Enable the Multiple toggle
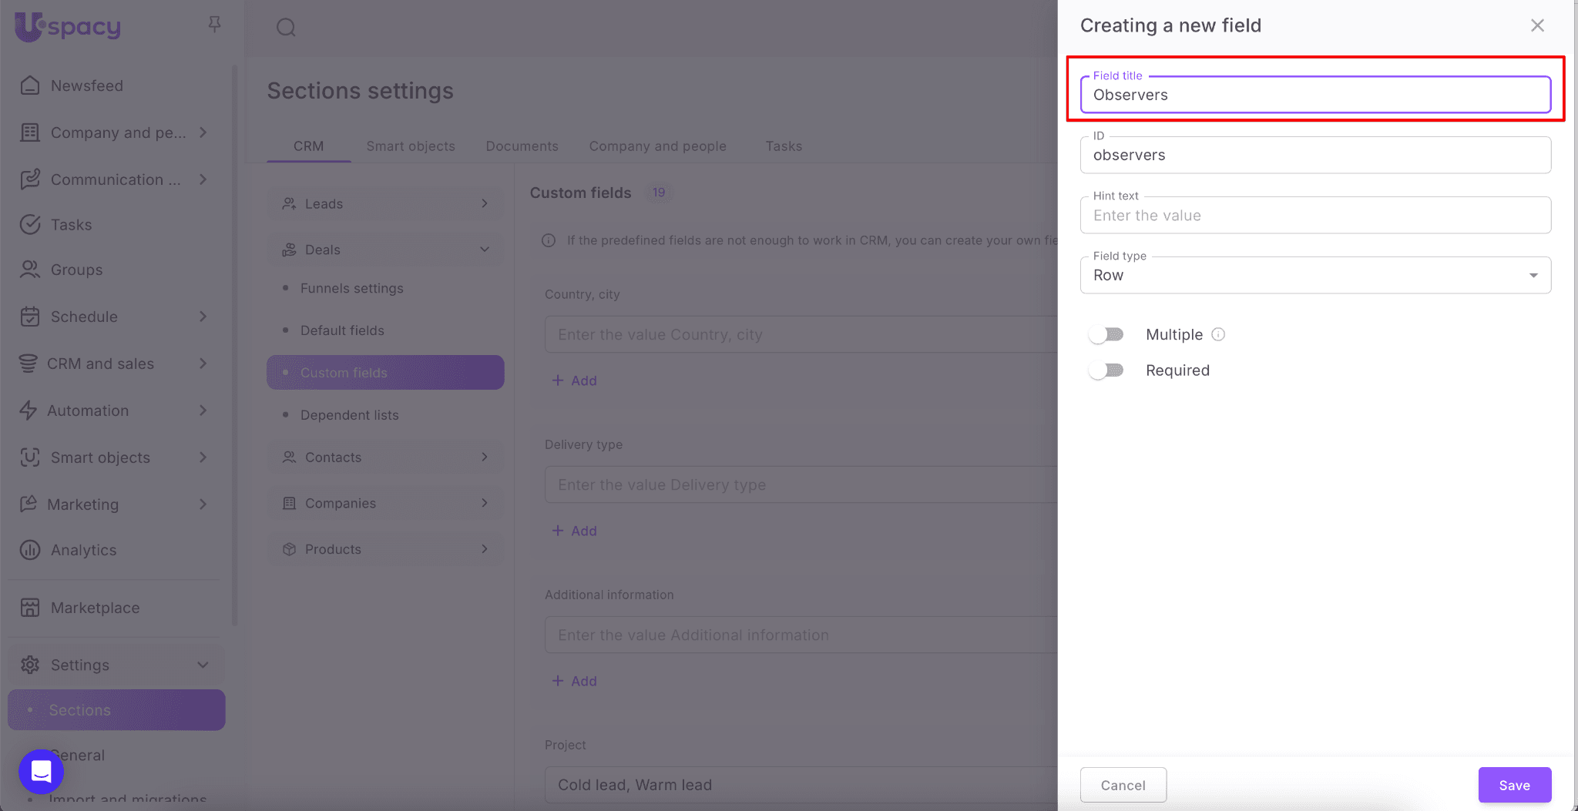1578x811 pixels. (x=1106, y=334)
